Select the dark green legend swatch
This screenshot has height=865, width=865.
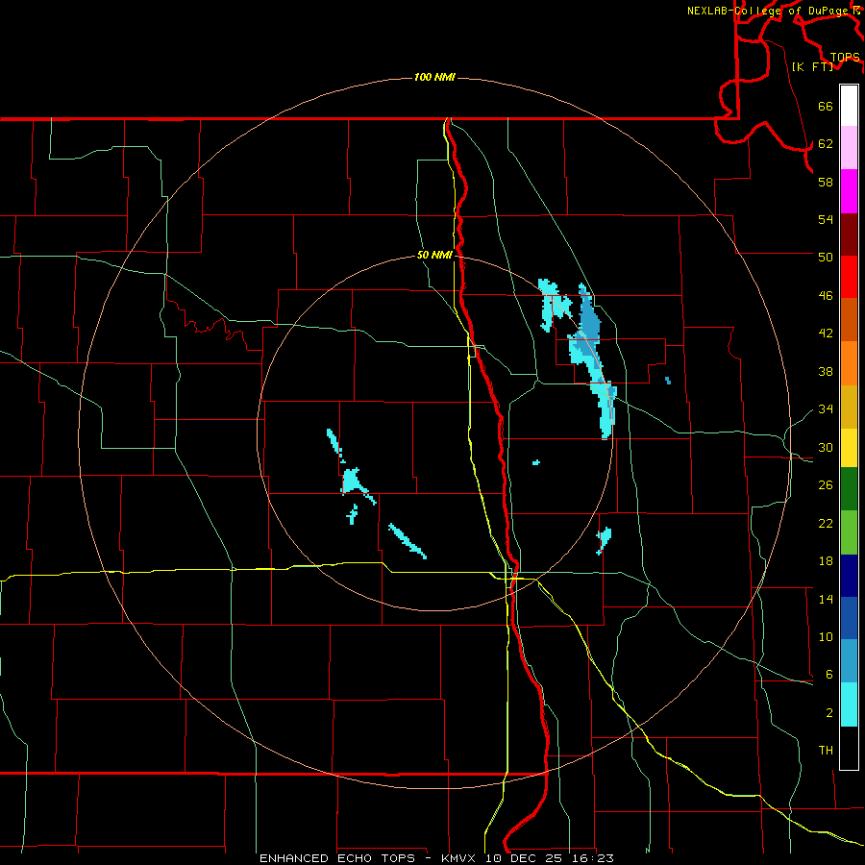tap(849, 489)
